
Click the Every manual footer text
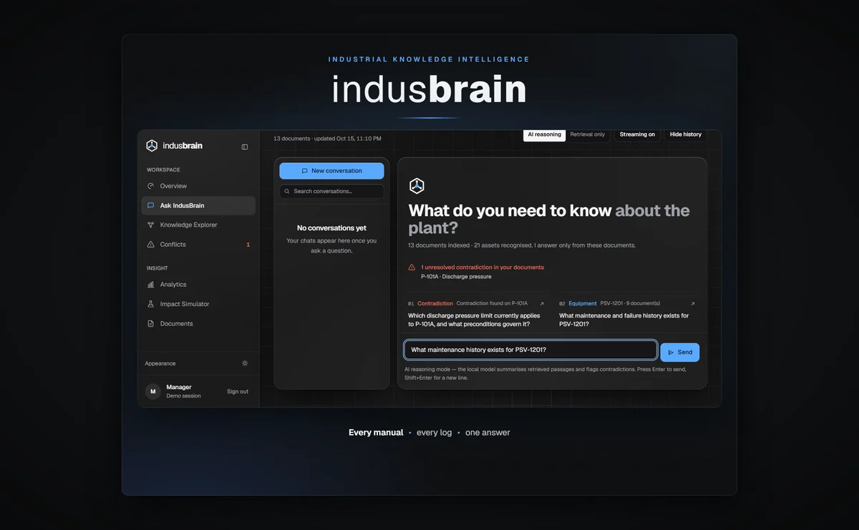(x=376, y=433)
